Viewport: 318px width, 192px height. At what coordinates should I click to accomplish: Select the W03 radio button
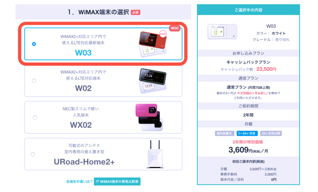tap(34, 44)
